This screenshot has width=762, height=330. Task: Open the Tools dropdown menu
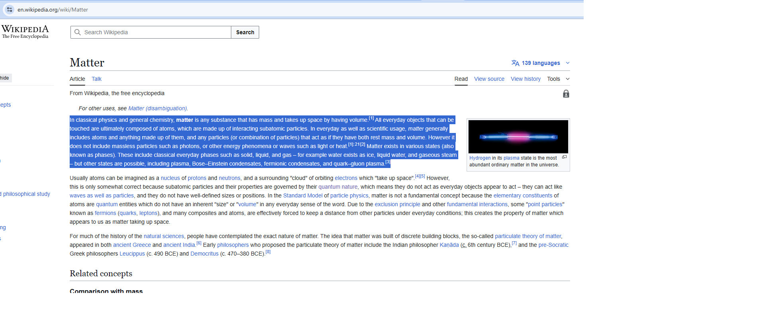tap(558, 79)
